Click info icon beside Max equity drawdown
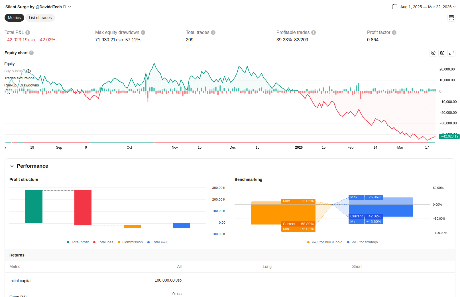 [x=143, y=33]
